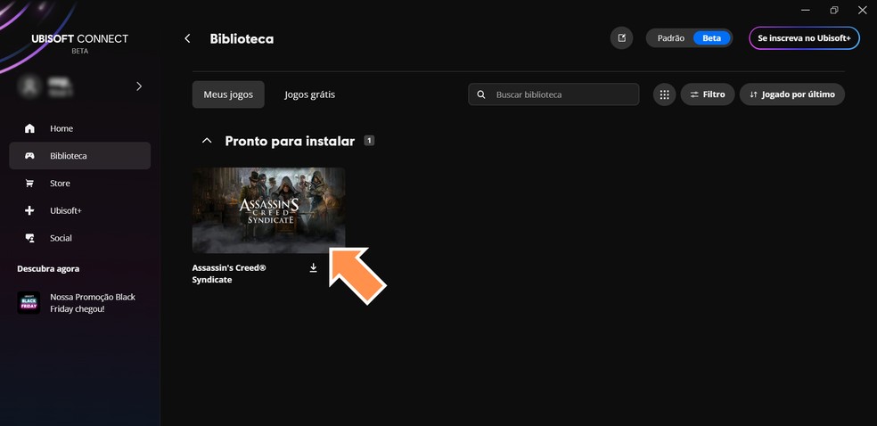Image resolution: width=877 pixels, height=426 pixels.
Task: Click the search magnifier icon
Action: (481, 94)
